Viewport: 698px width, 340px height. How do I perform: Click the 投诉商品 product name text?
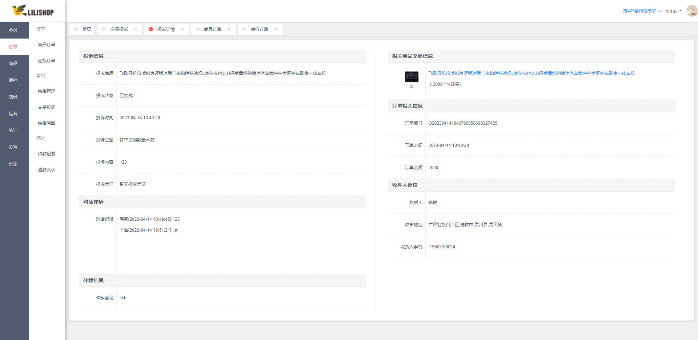tap(223, 73)
